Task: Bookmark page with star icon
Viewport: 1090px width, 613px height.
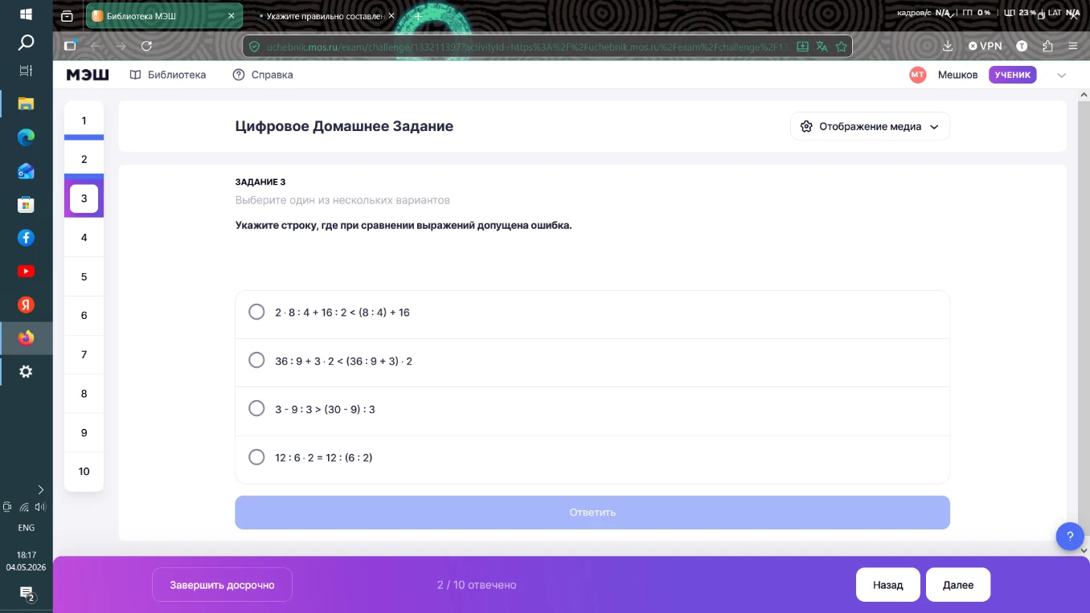Action: [x=841, y=47]
